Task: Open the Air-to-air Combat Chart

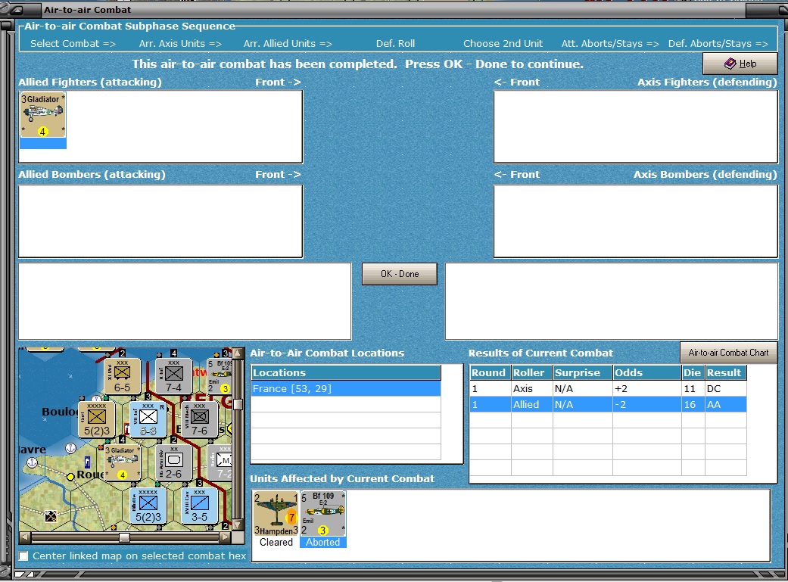Action: 728,353
